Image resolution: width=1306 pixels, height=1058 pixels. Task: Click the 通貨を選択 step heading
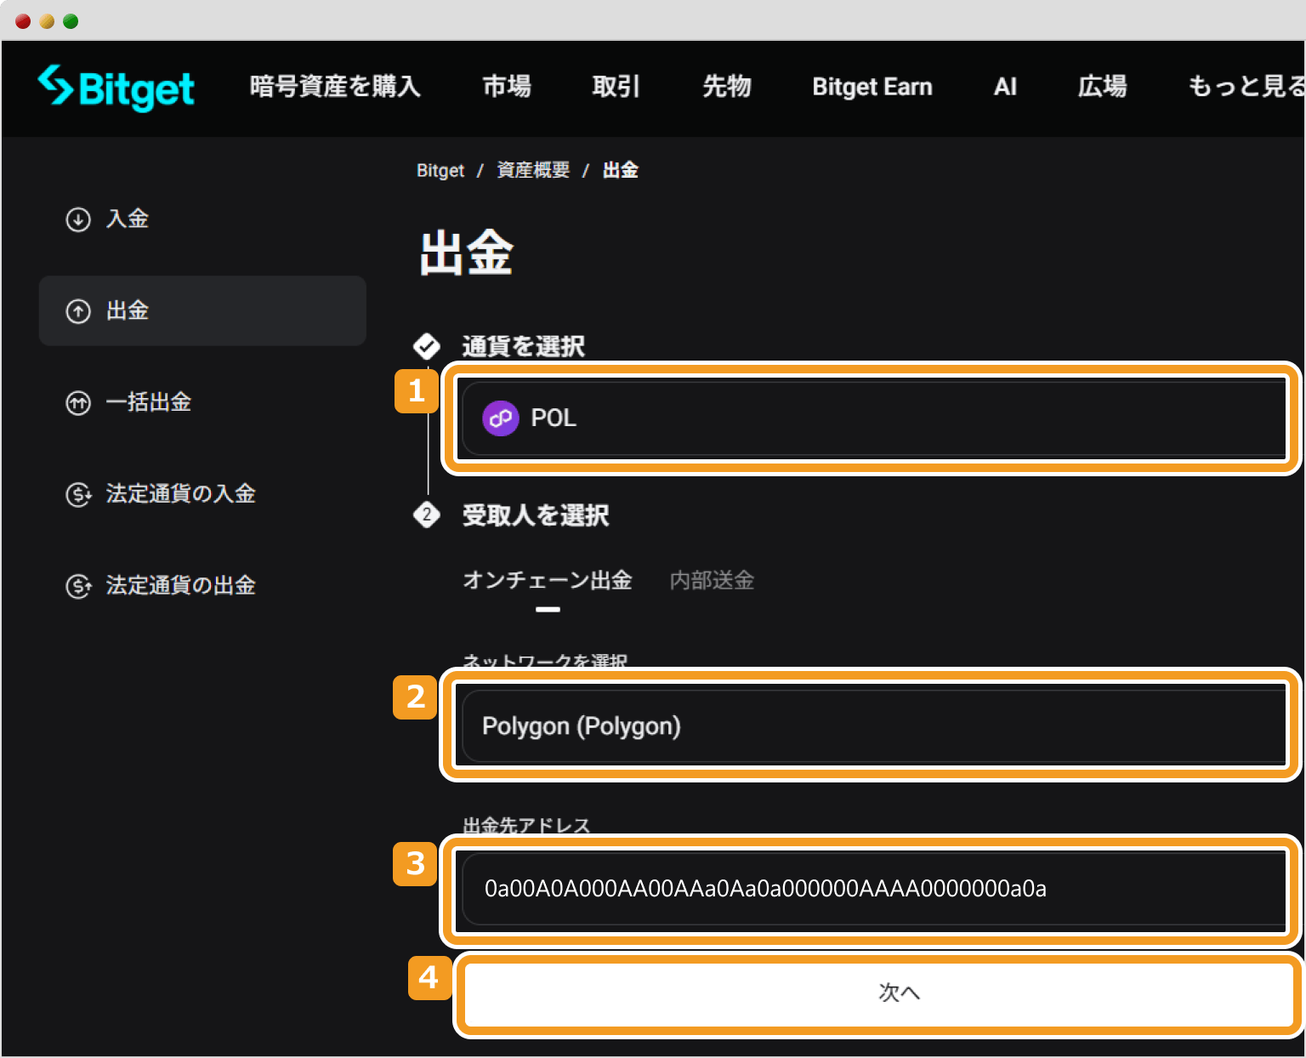point(523,346)
